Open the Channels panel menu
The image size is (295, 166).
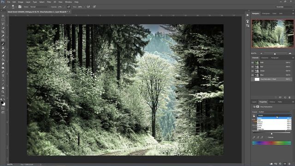tap(293, 58)
